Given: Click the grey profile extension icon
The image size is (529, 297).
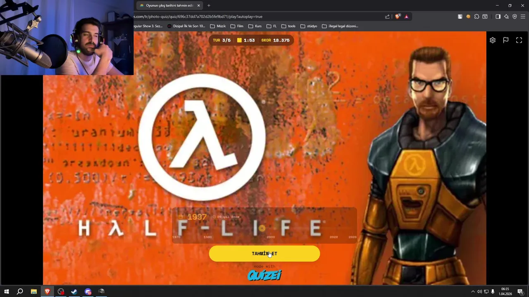Looking at the screenshot, I should tap(460, 16).
